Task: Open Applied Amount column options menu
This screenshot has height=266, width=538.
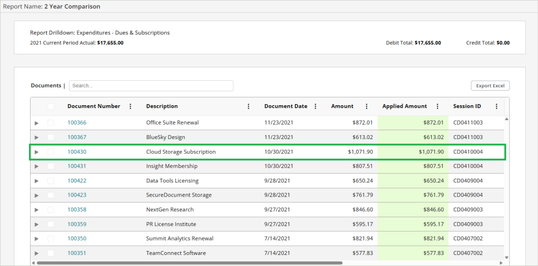Action: coord(437,106)
